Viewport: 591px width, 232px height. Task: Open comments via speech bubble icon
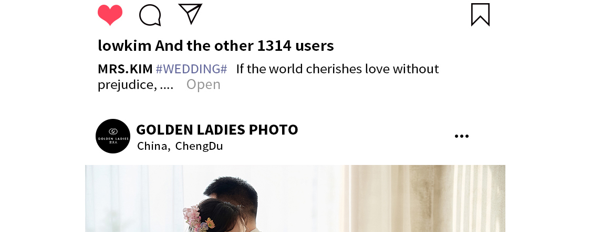[x=150, y=15]
